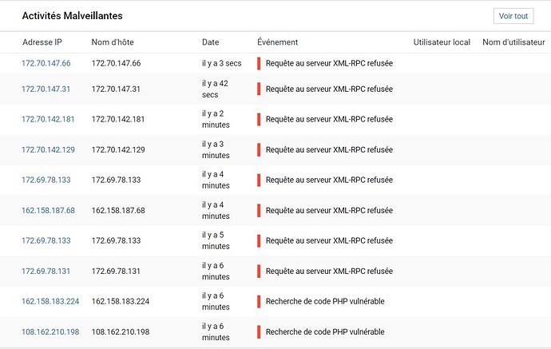Click the 108.162.210.198 IP address link

click(50, 331)
